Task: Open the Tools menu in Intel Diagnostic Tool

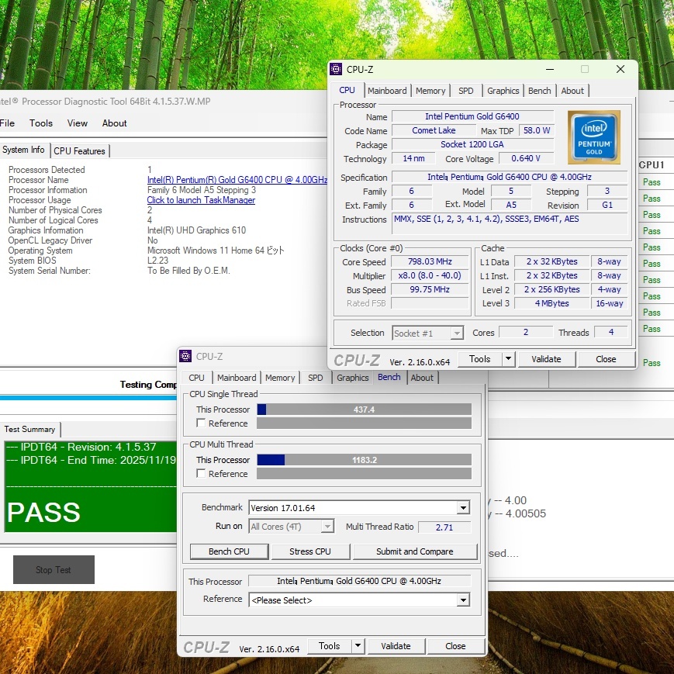Action: tap(41, 123)
